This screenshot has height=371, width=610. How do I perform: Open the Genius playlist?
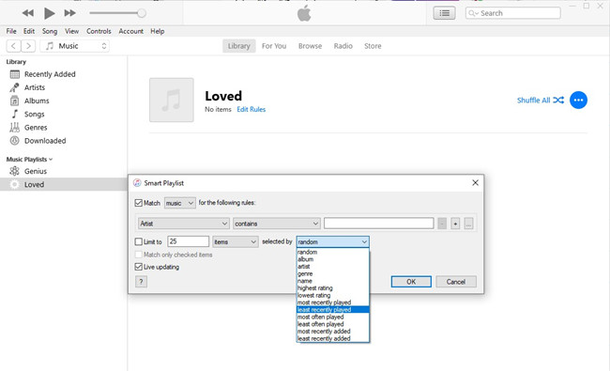36,171
